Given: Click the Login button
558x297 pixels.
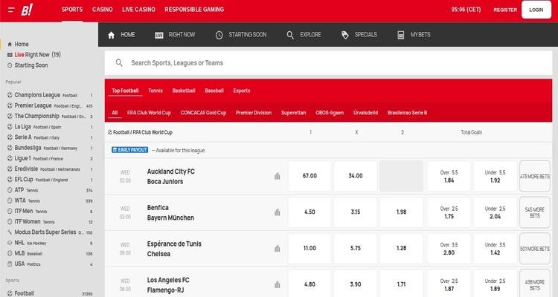Looking at the screenshot, I should click(x=536, y=10).
